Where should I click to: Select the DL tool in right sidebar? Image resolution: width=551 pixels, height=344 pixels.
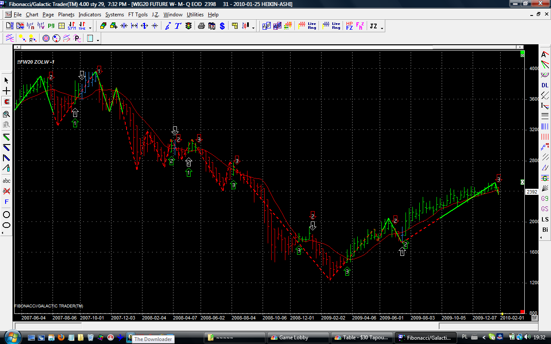point(545,85)
